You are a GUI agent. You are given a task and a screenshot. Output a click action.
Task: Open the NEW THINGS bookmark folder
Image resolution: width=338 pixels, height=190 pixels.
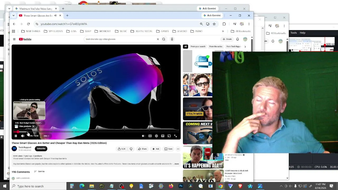[x=31, y=31]
